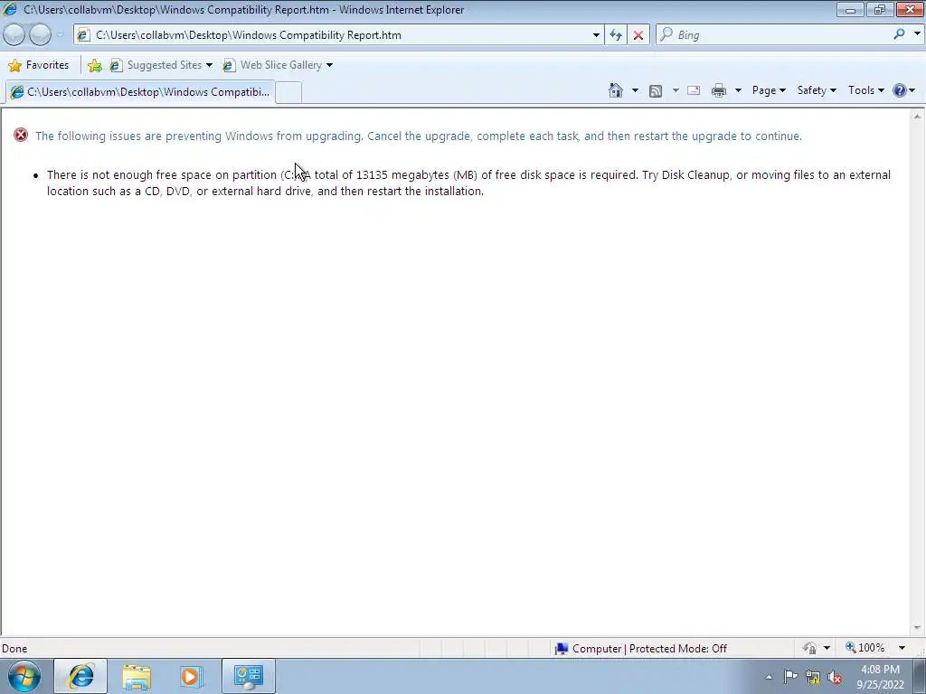Click the Add to Favorites Bar icon
The image size is (926, 694).
(x=94, y=65)
